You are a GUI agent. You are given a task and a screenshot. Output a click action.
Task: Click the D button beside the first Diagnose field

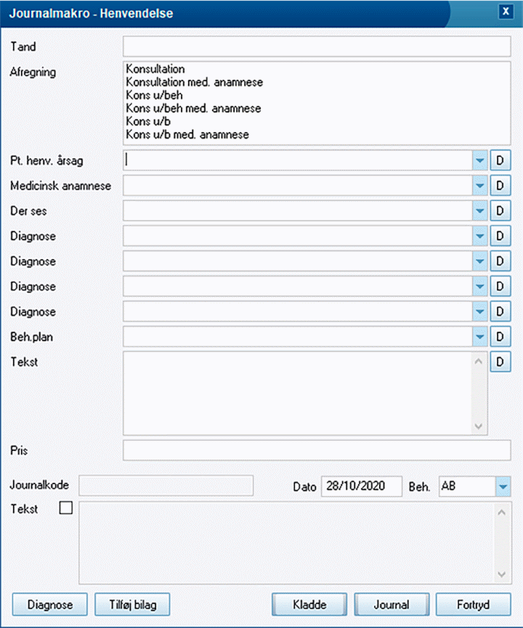[500, 236]
